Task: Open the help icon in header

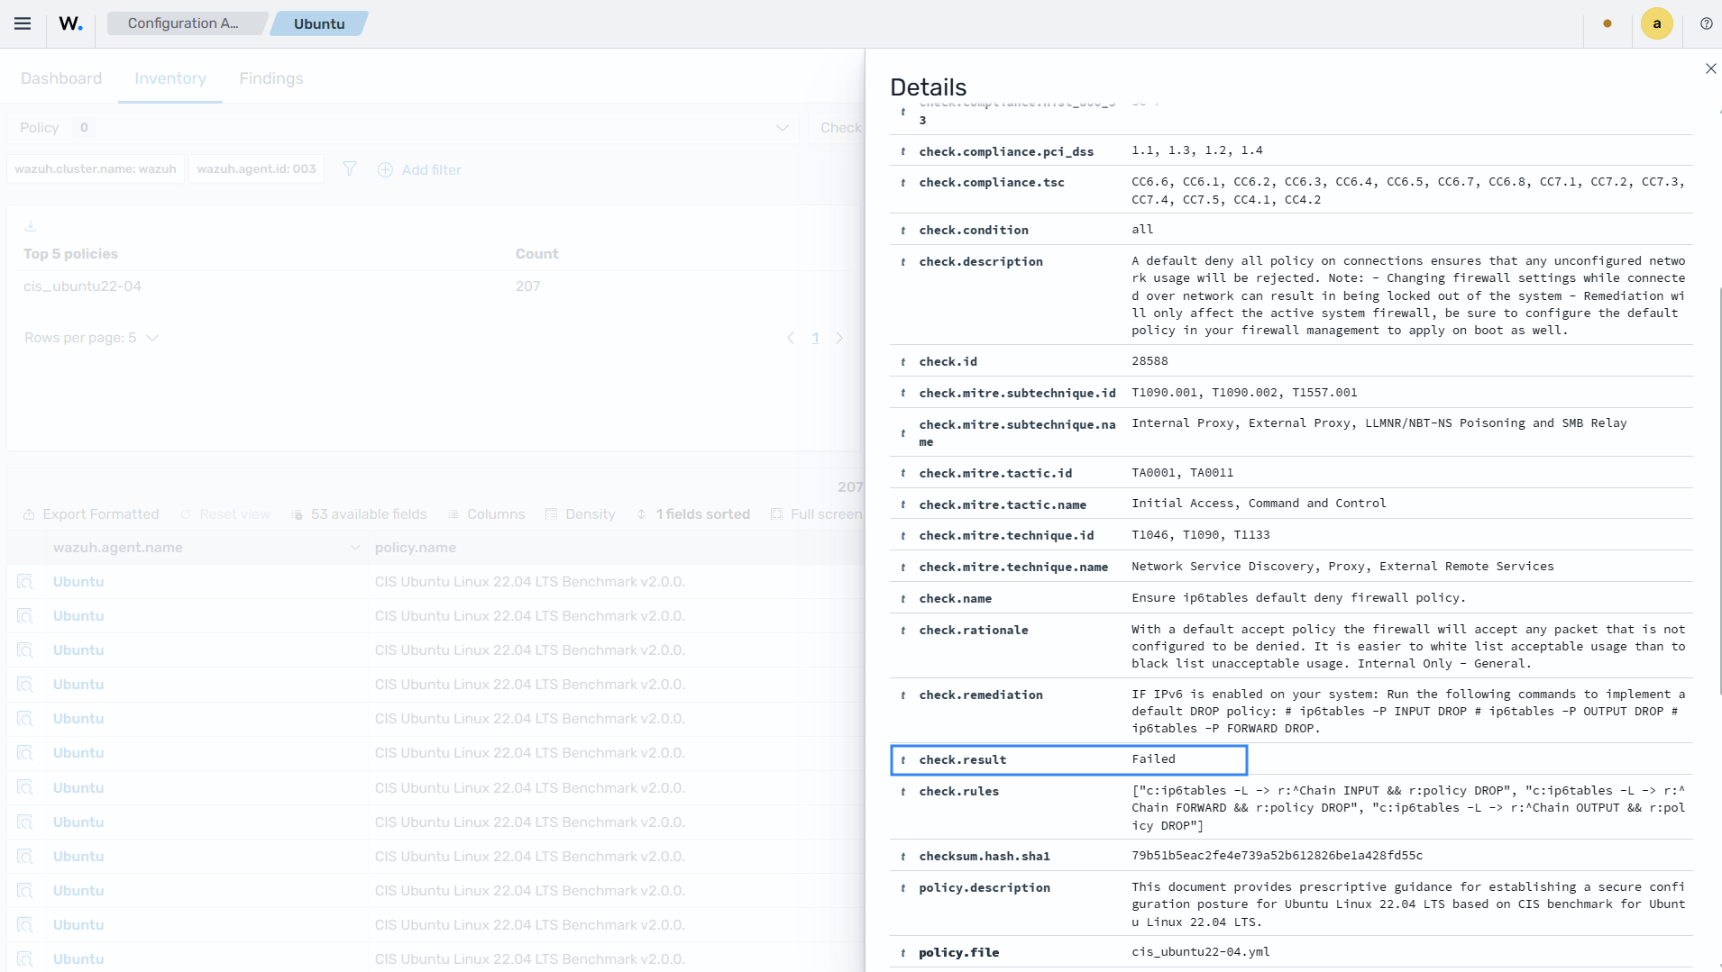Action: (x=1706, y=23)
